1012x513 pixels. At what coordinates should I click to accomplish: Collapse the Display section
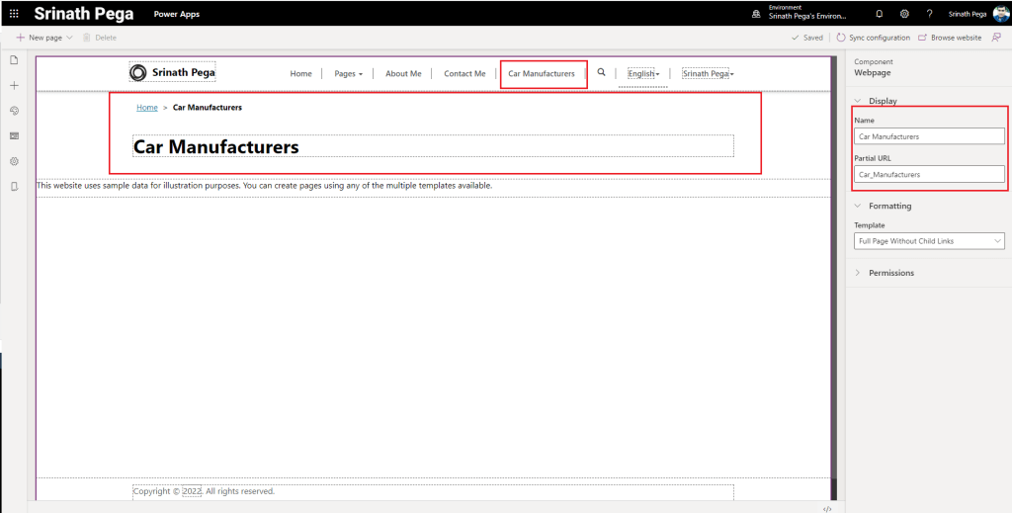coord(857,101)
